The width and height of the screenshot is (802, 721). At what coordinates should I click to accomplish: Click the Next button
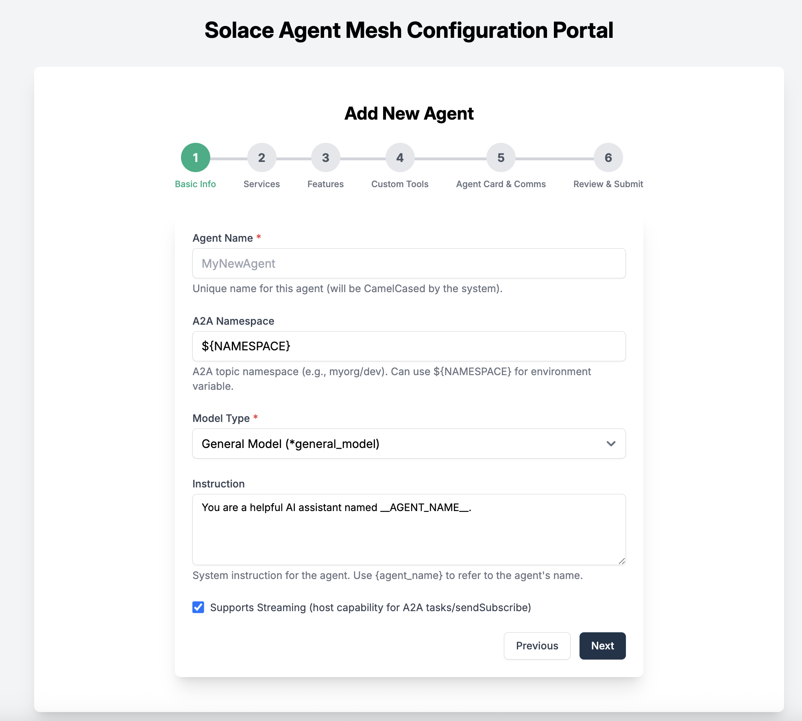point(602,646)
